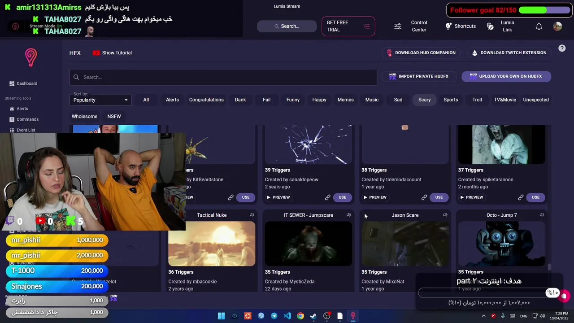Select the Memes category tab
This screenshot has height=323, width=574.
[345, 100]
